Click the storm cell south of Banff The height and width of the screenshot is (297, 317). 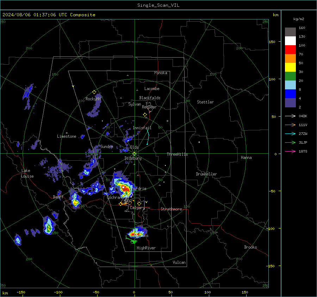click(49, 226)
